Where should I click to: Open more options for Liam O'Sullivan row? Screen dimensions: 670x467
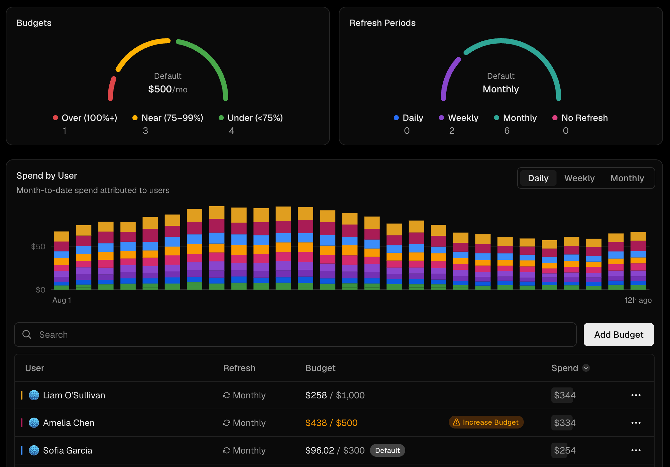point(636,395)
